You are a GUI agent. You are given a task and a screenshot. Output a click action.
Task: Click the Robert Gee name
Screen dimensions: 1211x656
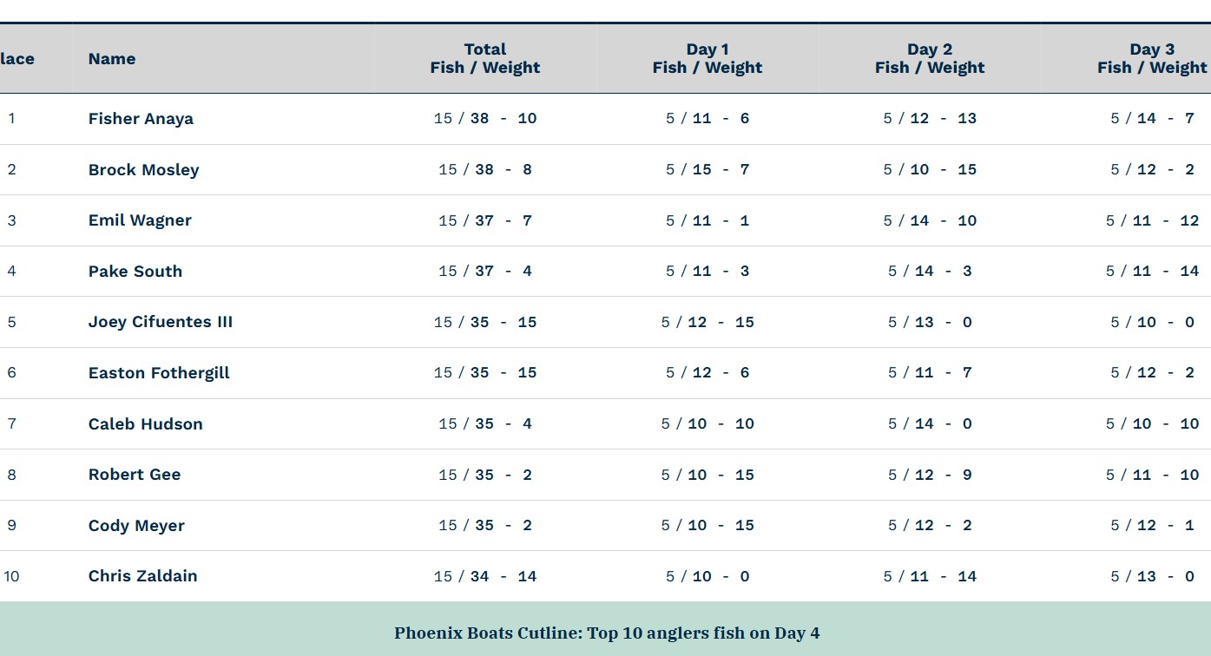[x=135, y=475]
